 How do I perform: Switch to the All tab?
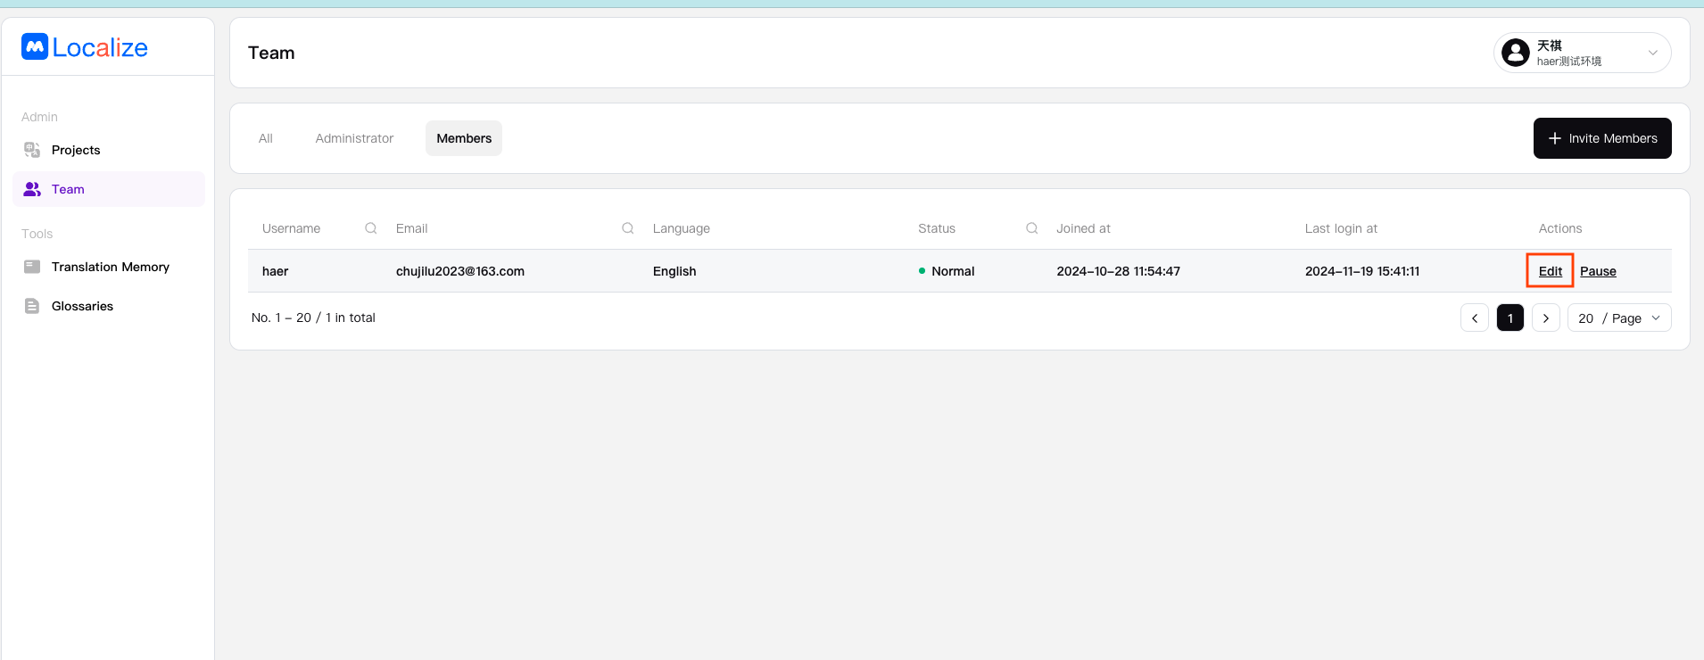click(266, 138)
